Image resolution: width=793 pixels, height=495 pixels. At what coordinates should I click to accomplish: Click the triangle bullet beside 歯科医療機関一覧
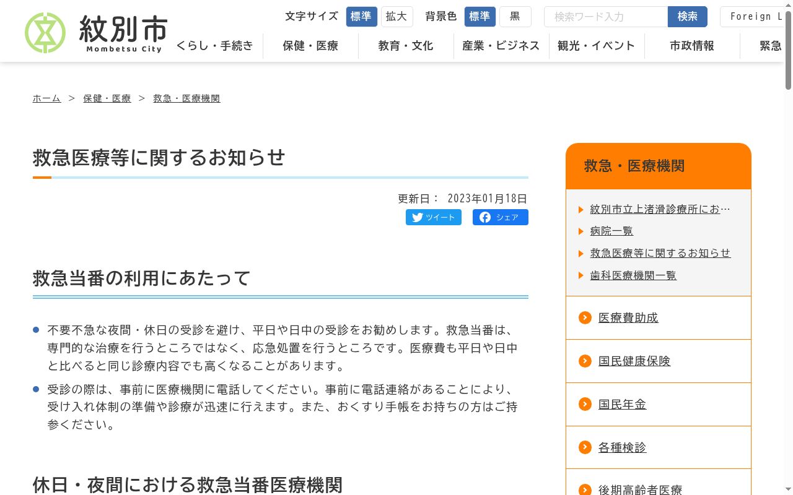pyautogui.click(x=581, y=276)
